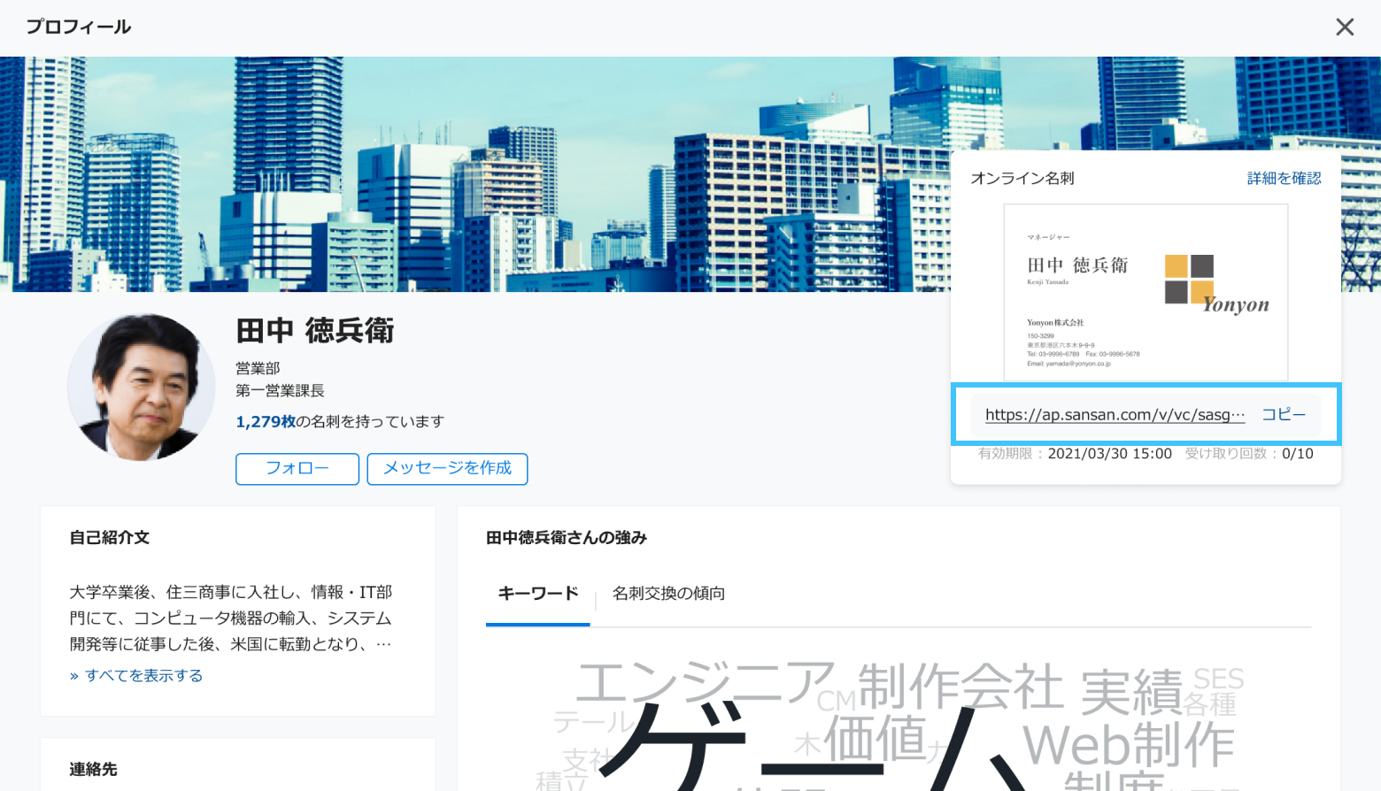
Task: Click the Web制作 keyword in word cloud
Action: pos(1129,744)
